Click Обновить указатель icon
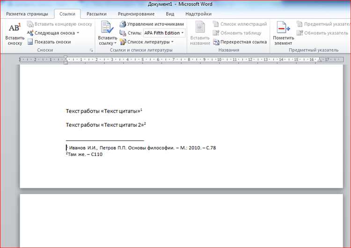 point(300,33)
